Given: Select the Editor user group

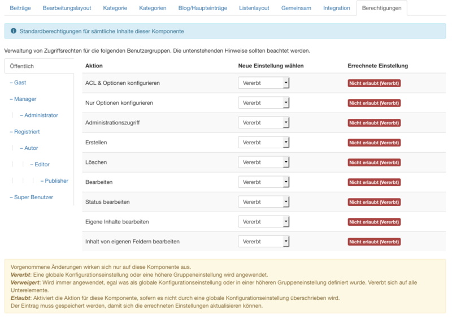Looking at the screenshot, I should pyautogui.click(x=40, y=165).
